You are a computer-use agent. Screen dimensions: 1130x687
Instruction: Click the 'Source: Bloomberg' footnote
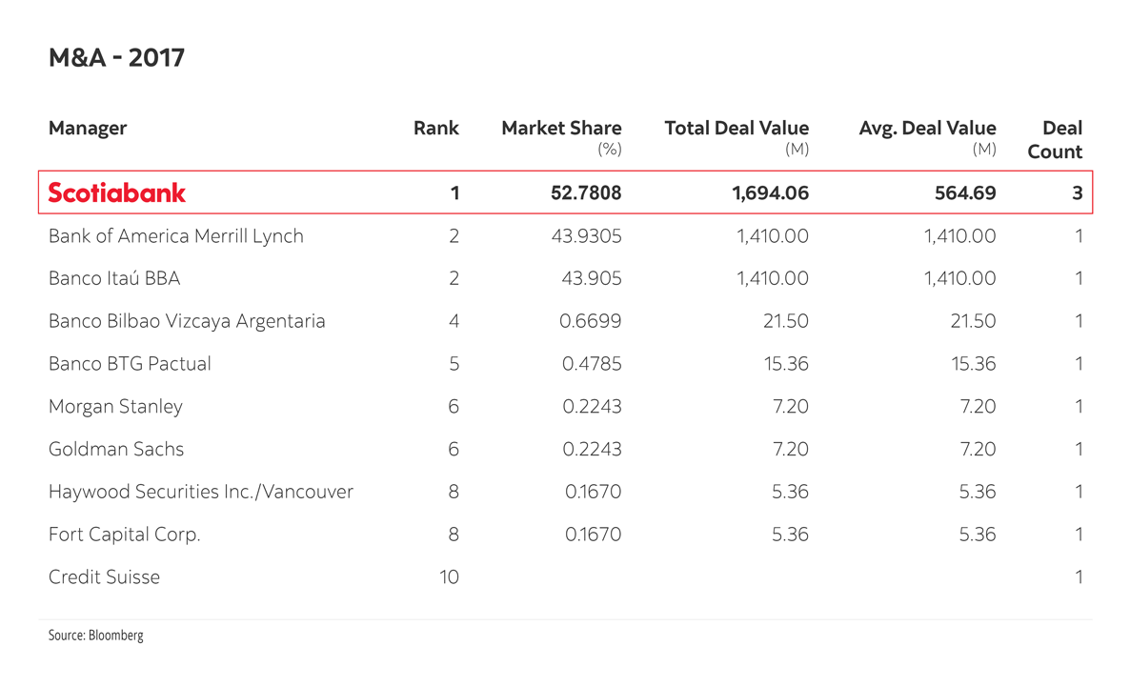(96, 636)
